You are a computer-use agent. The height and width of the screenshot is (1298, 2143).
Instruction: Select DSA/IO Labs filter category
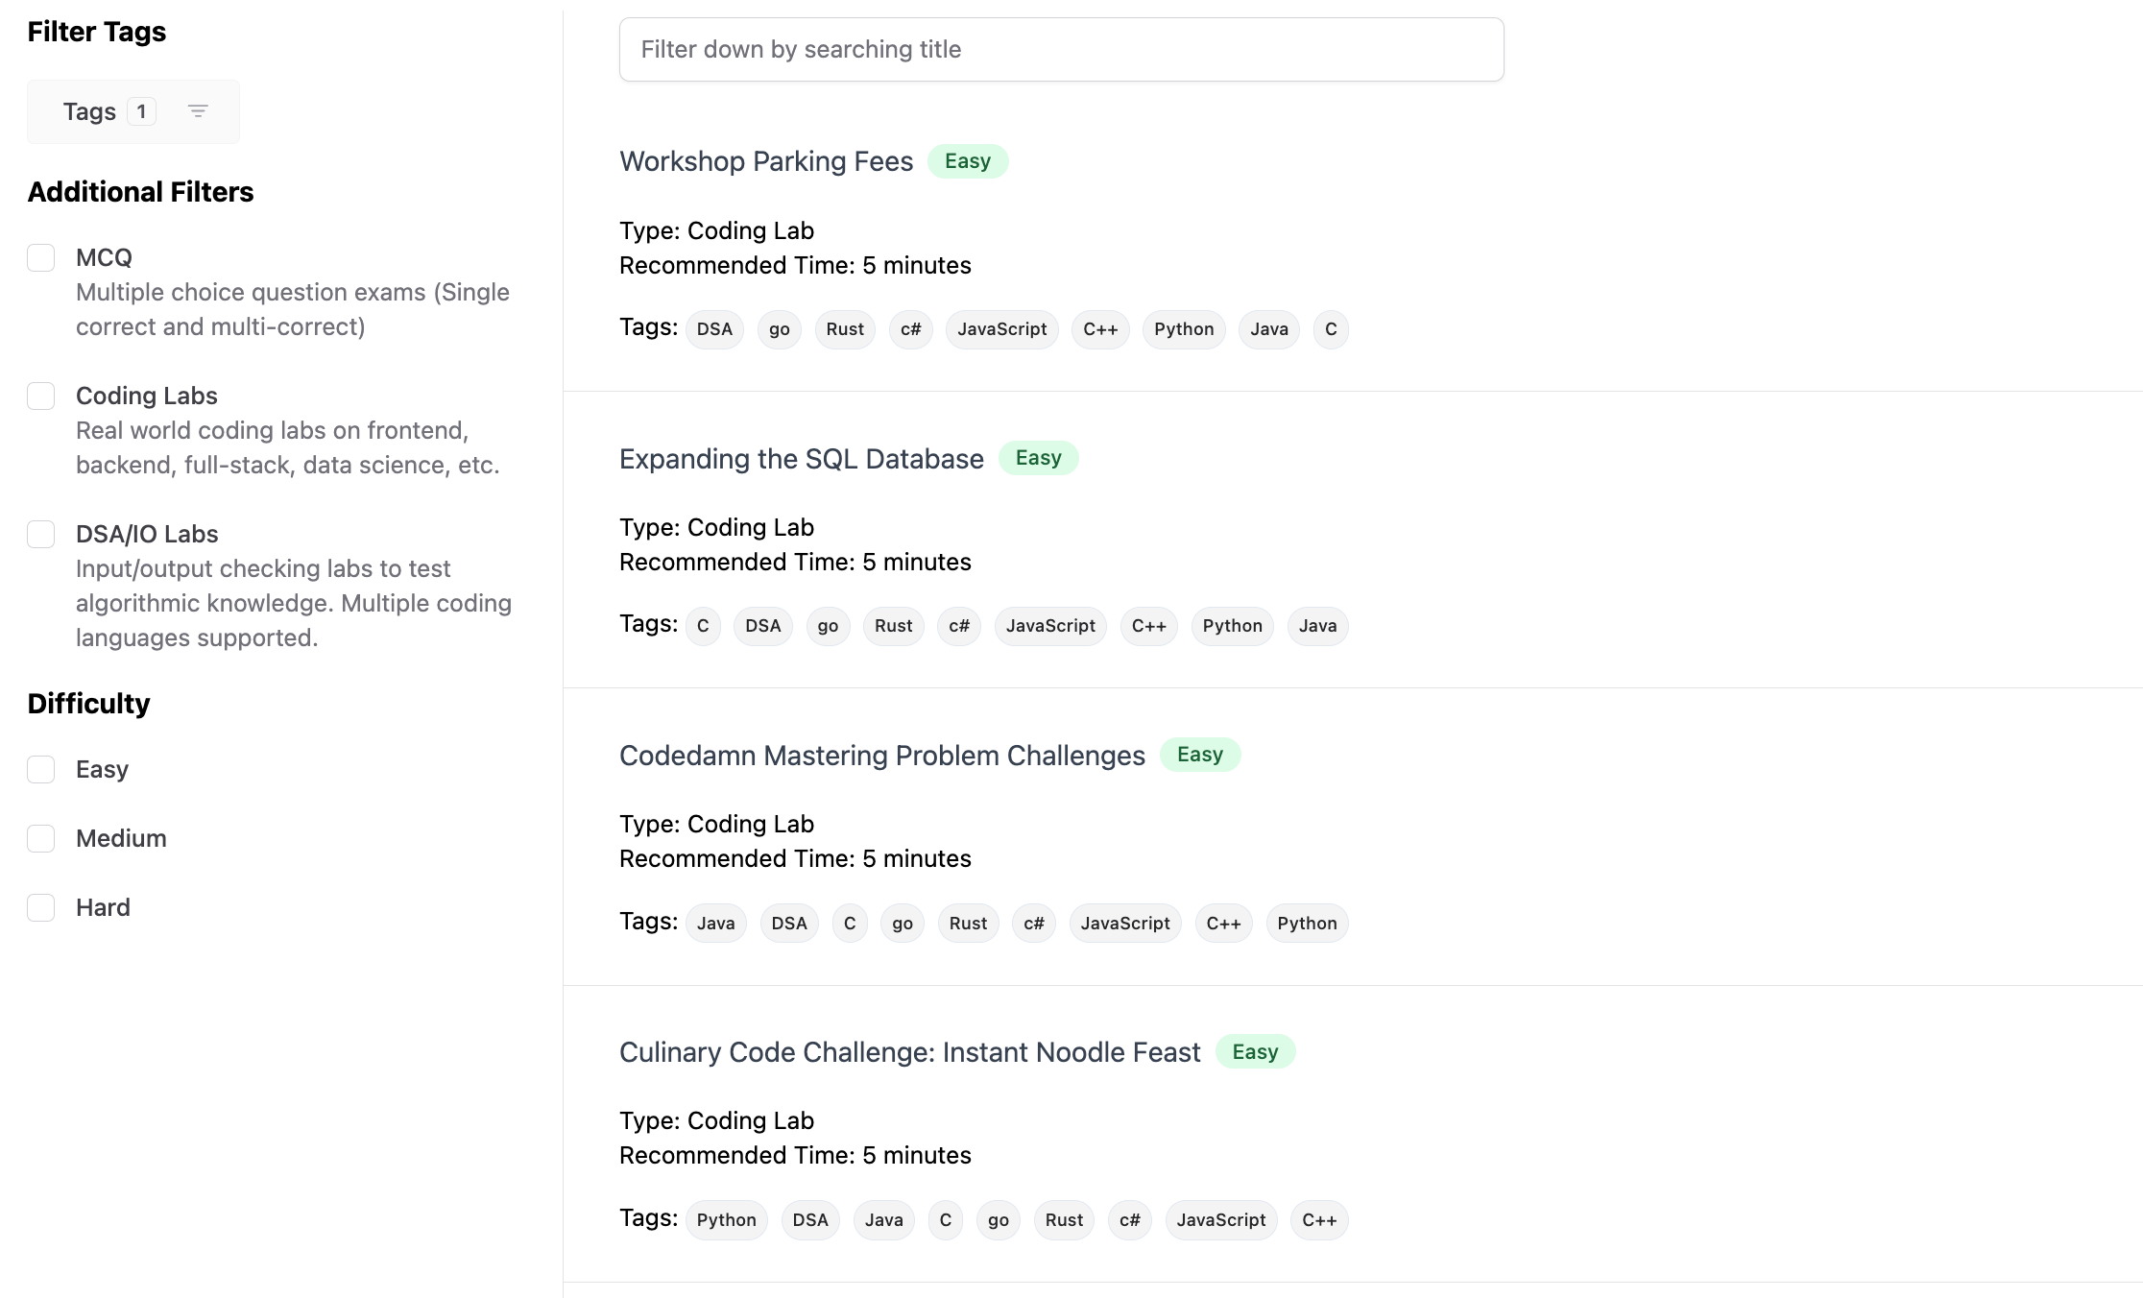pos(41,534)
